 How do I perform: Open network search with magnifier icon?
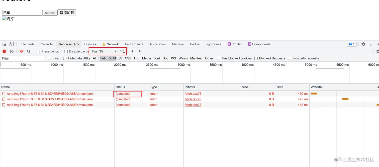pyautogui.click(x=29, y=51)
